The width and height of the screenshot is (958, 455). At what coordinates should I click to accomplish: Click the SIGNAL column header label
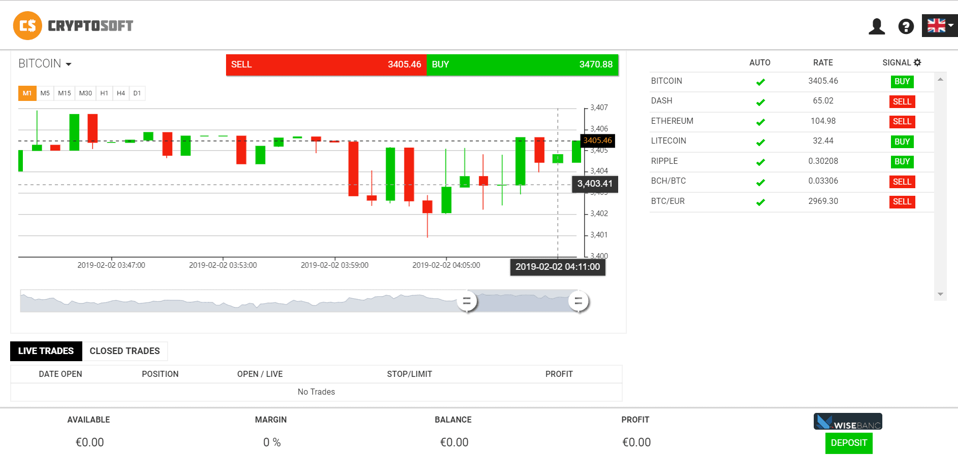click(897, 63)
